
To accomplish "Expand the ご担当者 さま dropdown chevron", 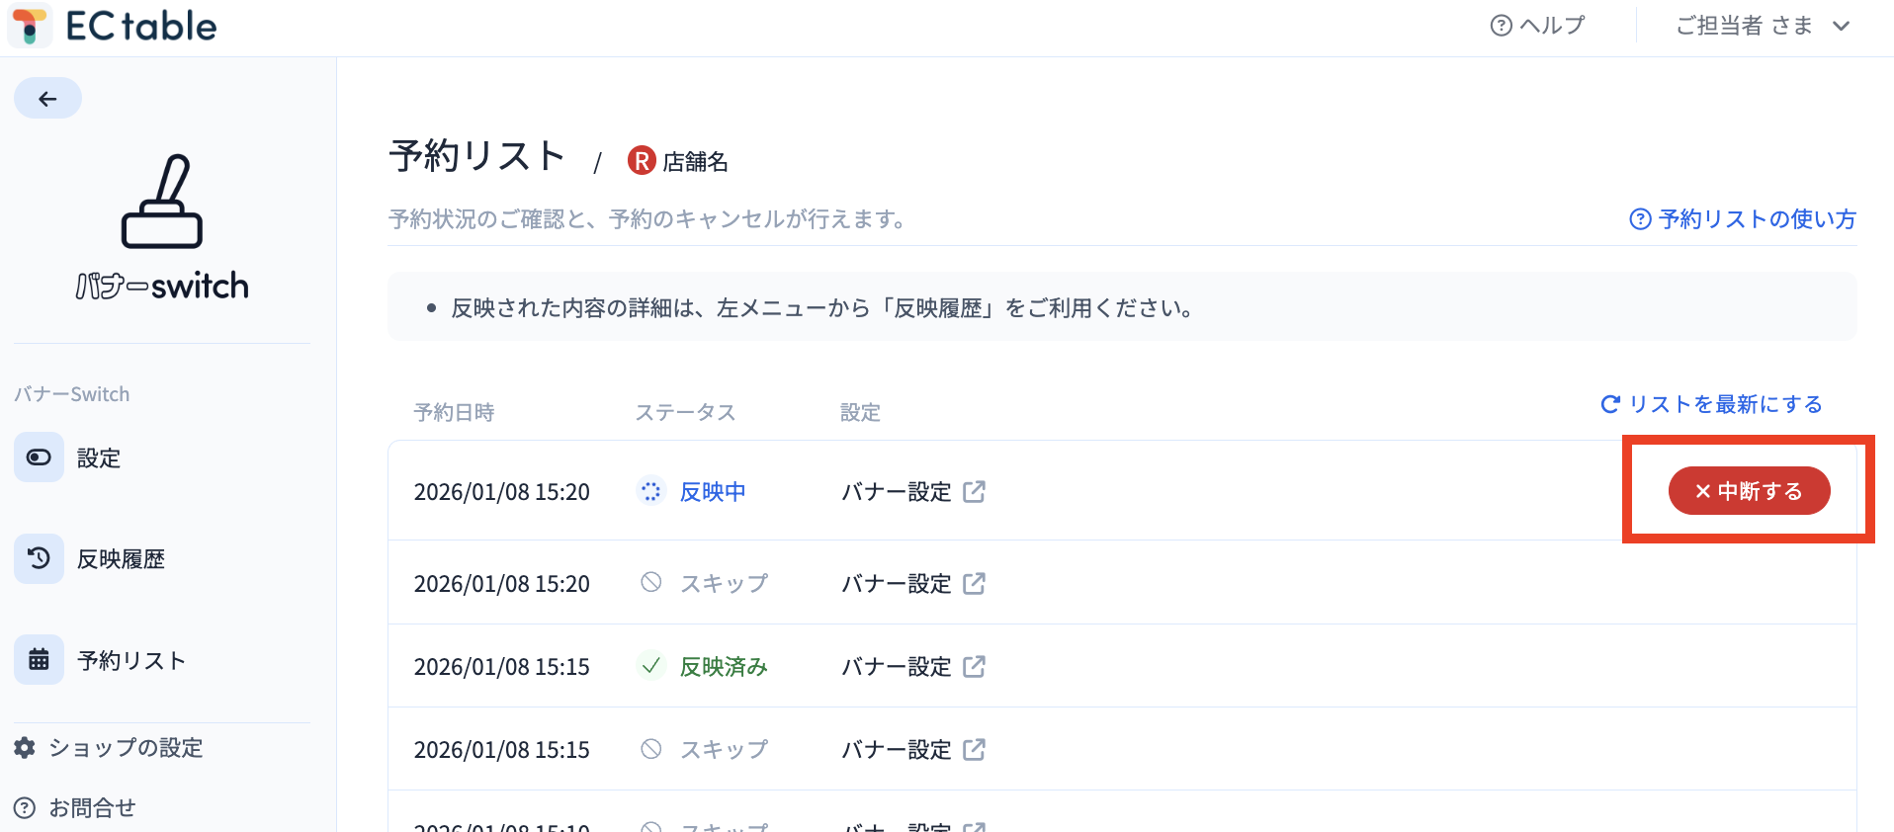I will [1841, 27].
